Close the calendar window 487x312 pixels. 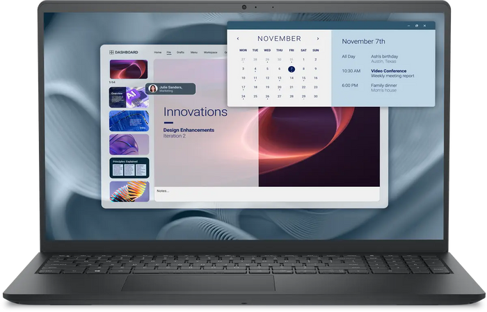tap(424, 26)
